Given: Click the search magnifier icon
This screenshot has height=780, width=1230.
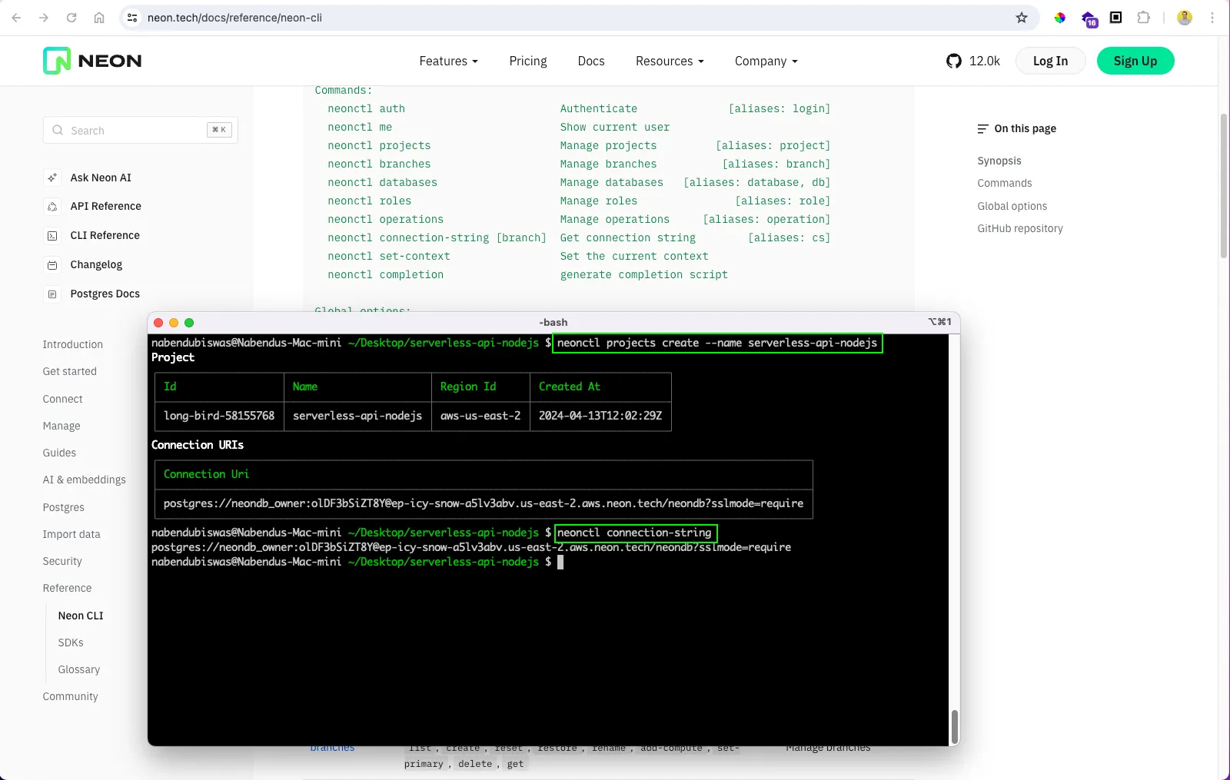Looking at the screenshot, I should click(x=58, y=130).
